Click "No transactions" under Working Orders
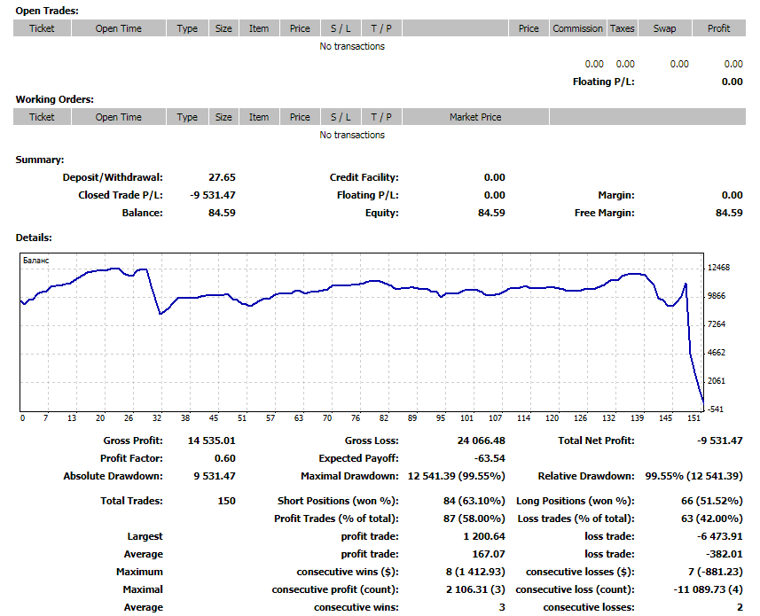 click(x=352, y=135)
